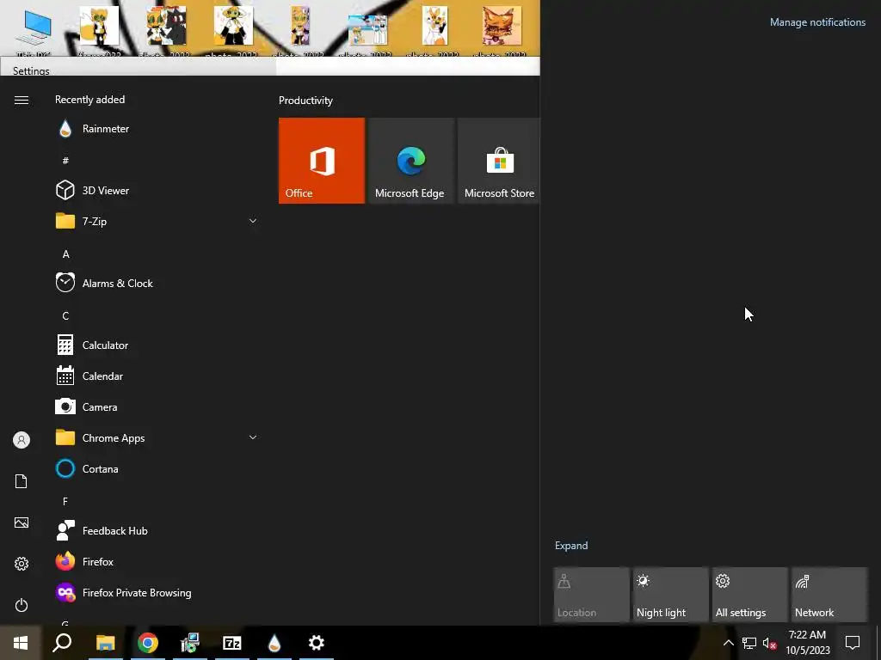Expand the 7-Zip folder chevron

pyautogui.click(x=253, y=221)
